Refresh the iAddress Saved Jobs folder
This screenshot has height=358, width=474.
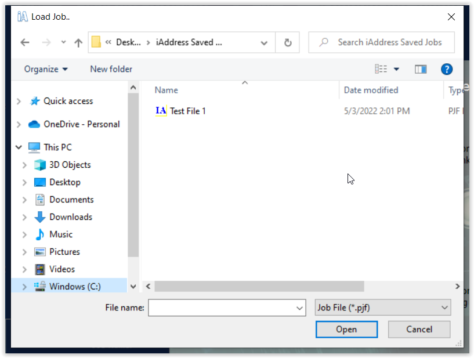pyautogui.click(x=287, y=42)
